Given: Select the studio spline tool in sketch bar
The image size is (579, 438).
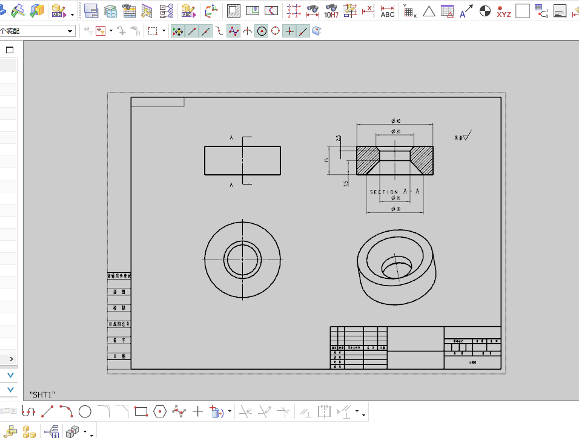Looking at the screenshot, I should [179, 411].
